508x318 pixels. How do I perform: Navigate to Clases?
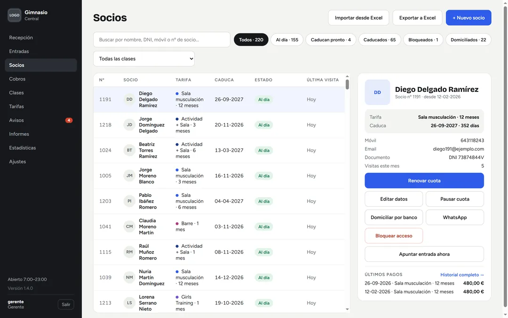coord(41,93)
